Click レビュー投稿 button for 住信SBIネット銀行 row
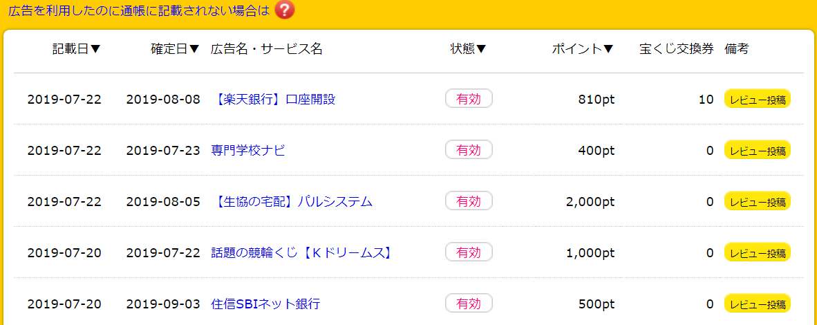The width and height of the screenshot is (817, 325). click(758, 303)
